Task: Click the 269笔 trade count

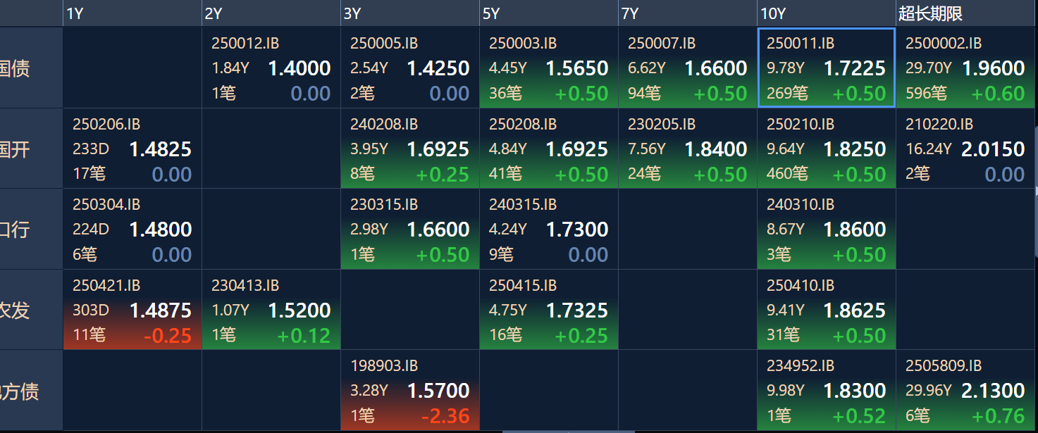Action: click(x=787, y=94)
